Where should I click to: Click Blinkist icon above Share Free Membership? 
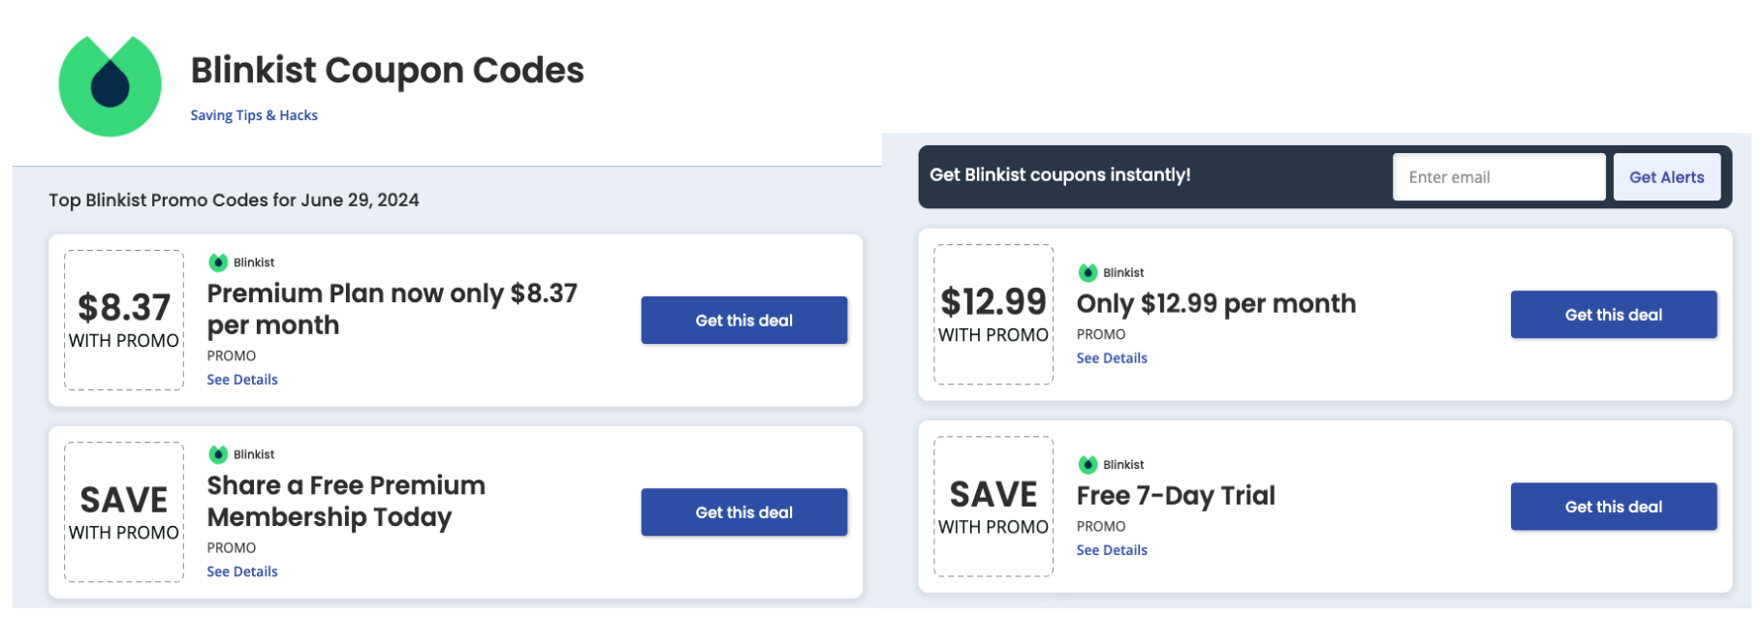point(218,454)
